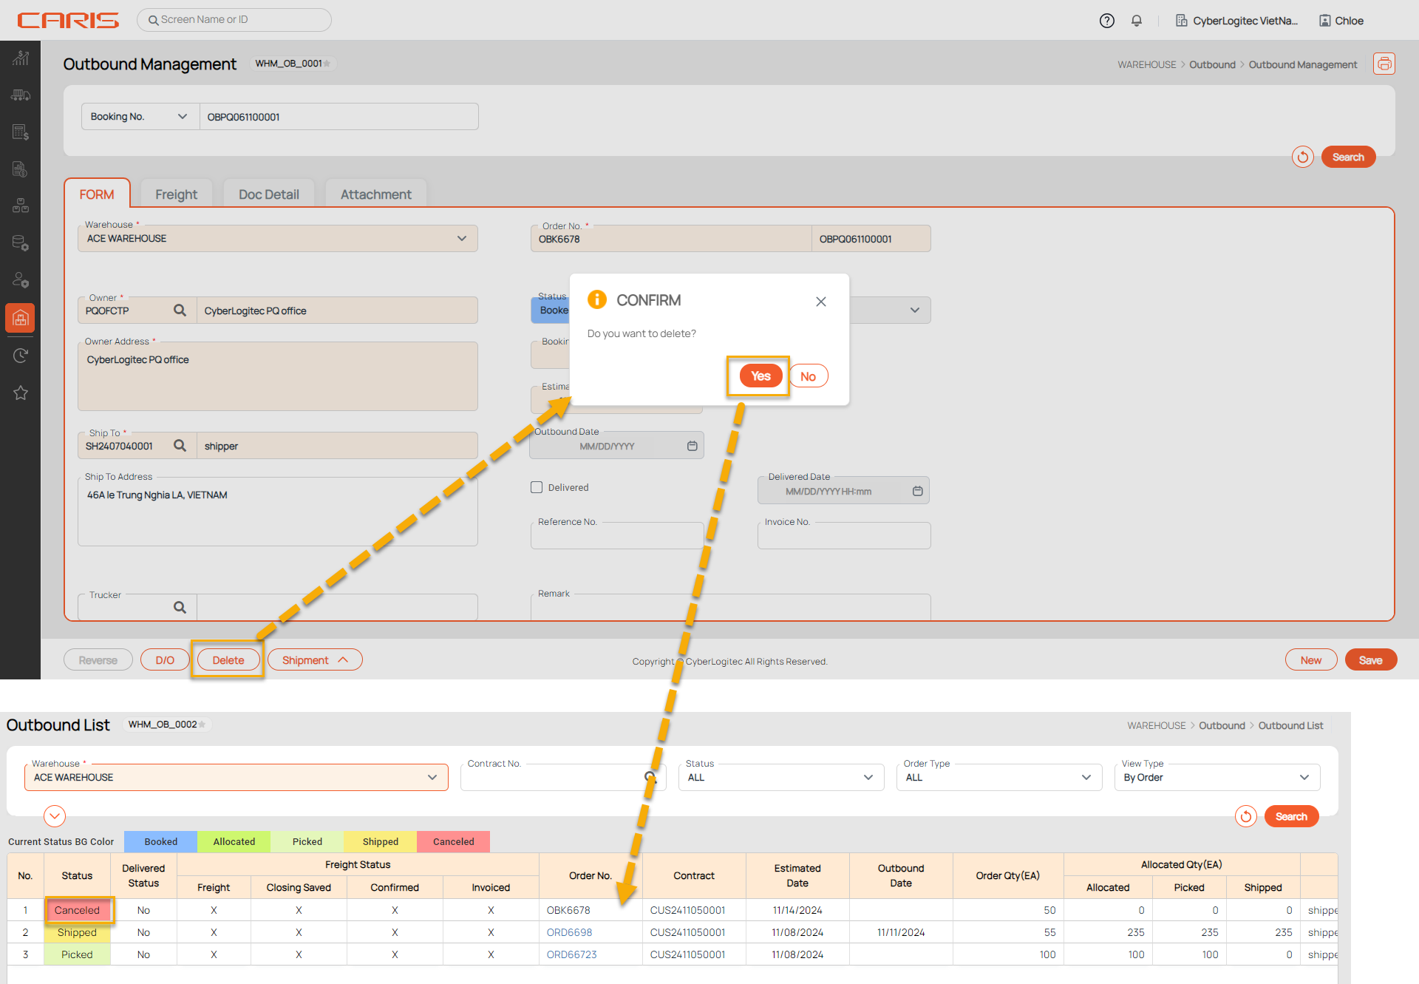This screenshot has height=984, width=1419.
Task: Tick the Delivered checkbox
Action: coord(537,487)
